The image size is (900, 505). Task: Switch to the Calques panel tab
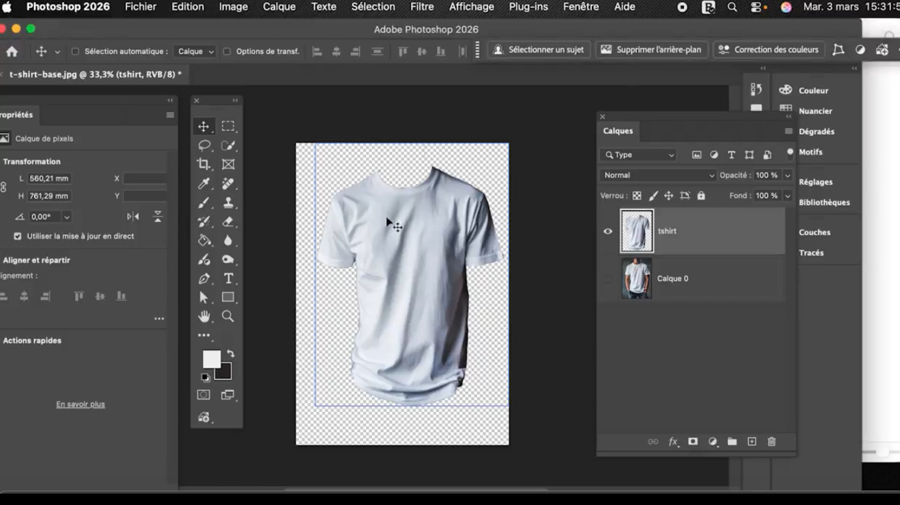click(618, 131)
